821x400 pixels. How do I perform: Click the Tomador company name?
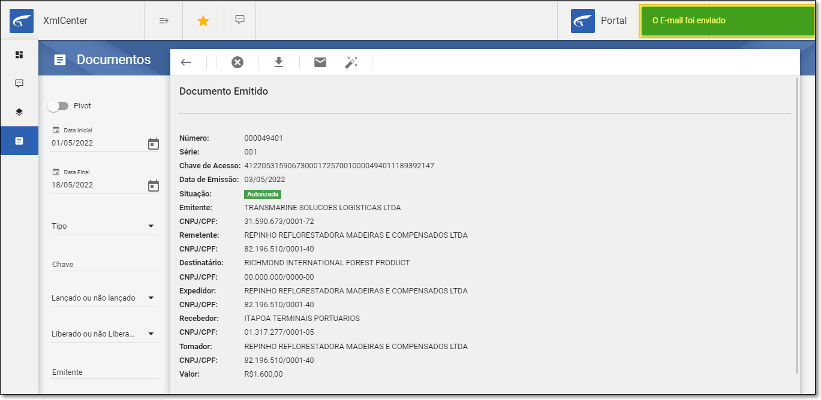(356, 347)
